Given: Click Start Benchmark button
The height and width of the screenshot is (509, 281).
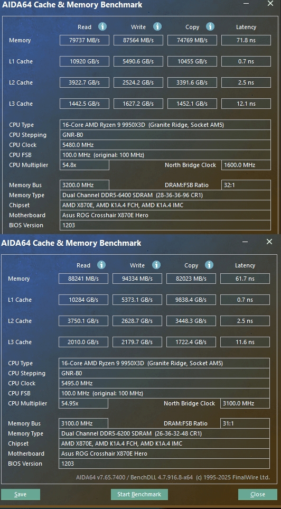Looking at the screenshot, I should coord(139,494).
